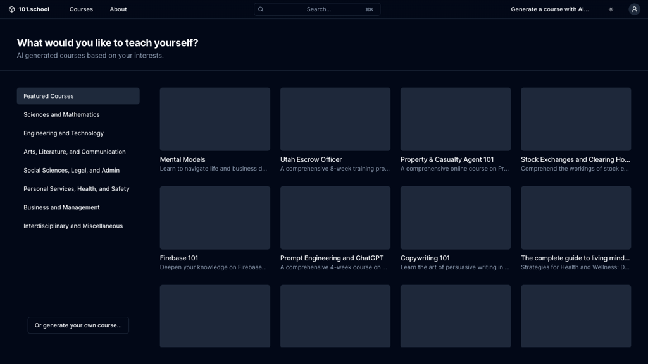Click the 101.school cube logo icon

coord(11,9)
